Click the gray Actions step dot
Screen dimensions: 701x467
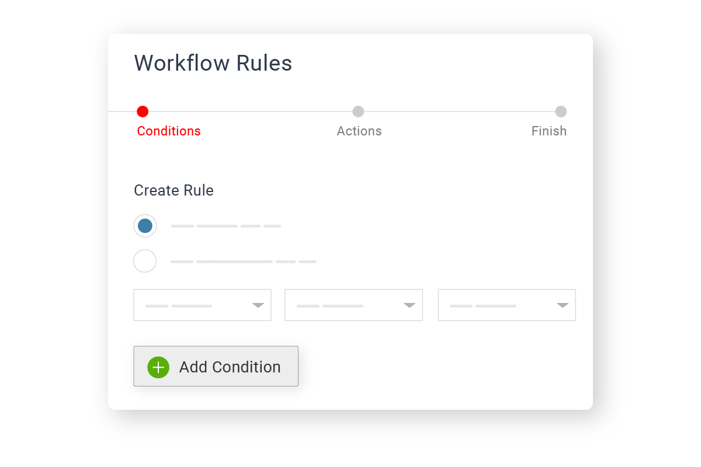tap(358, 111)
